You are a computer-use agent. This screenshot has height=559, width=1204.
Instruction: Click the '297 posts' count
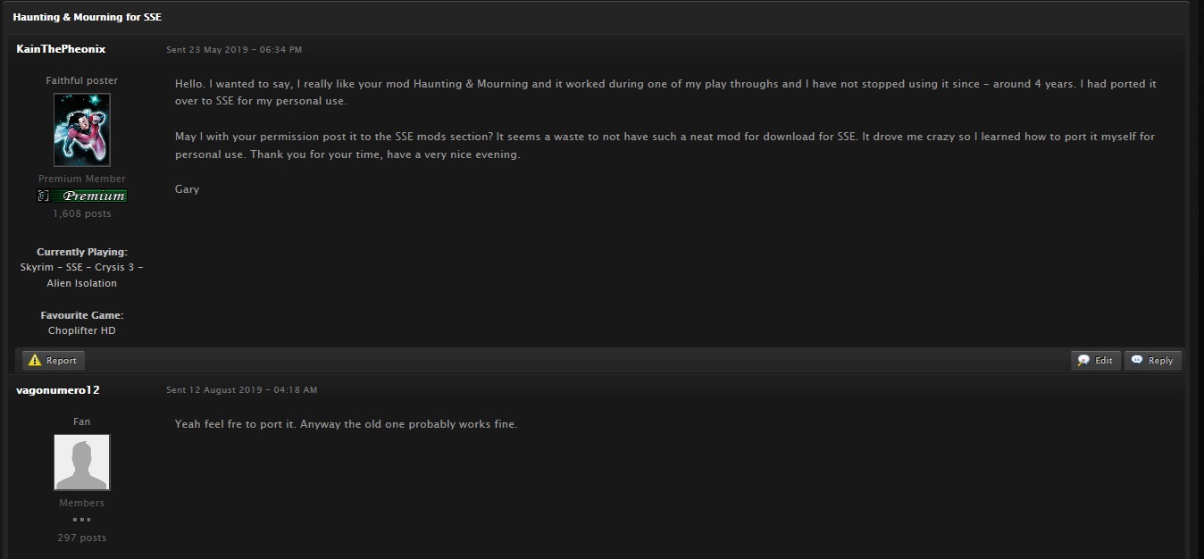click(x=82, y=538)
